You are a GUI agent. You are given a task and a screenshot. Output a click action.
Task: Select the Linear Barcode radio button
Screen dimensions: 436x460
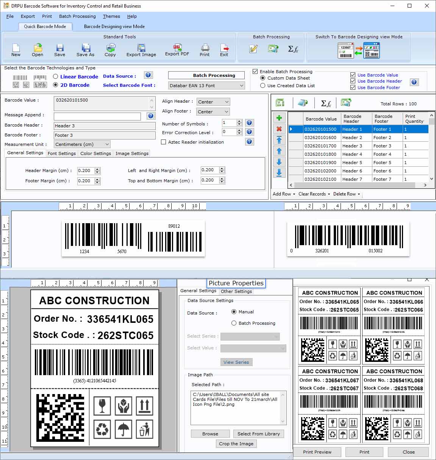pyautogui.click(x=55, y=77)
